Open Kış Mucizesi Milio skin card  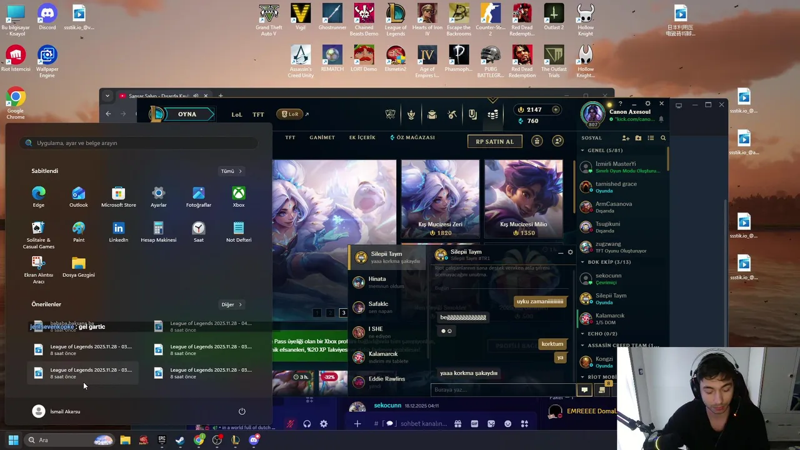coord(523,199)
